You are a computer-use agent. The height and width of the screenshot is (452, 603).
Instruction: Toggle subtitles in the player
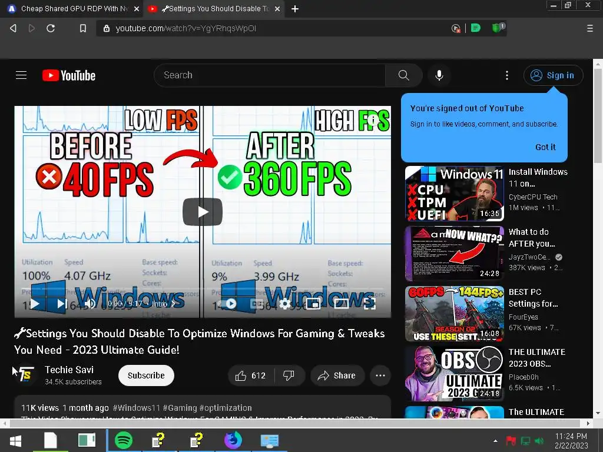257,304
